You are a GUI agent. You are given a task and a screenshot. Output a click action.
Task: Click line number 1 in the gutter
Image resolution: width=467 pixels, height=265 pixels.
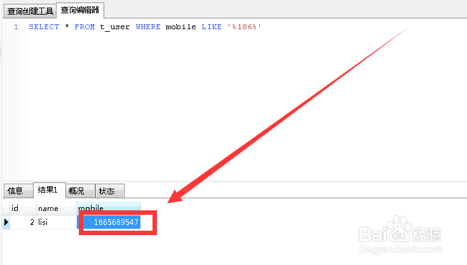pyautogui.click(x=16, y=27)
